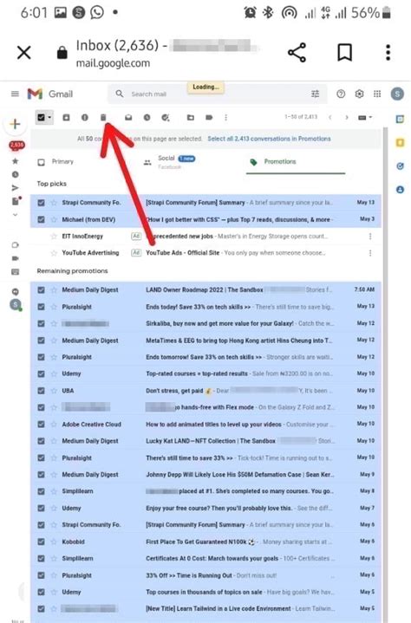Star the YouTube Advertising ad
The width and height of the screenshot is (411, 623).
click(x=54, y=253)
